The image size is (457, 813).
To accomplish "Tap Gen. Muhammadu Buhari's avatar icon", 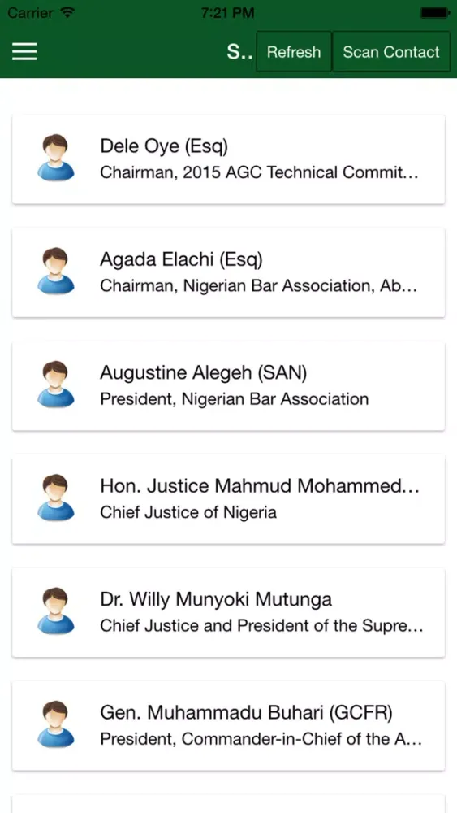I will (x=55, y=725).
